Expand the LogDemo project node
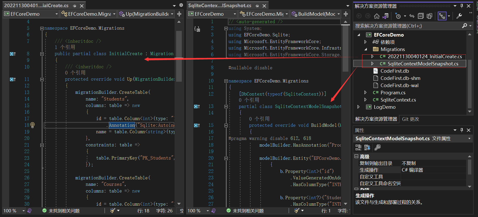 [x=358, y=107]
